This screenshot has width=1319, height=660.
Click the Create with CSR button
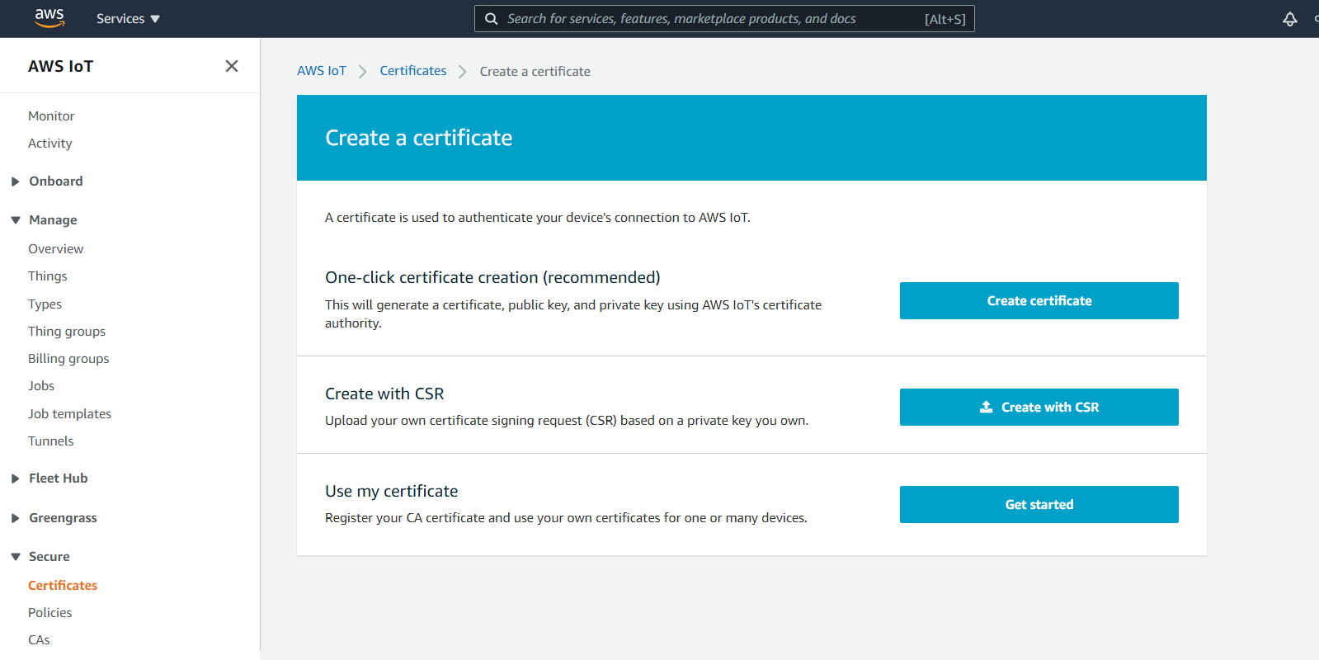[1039, 408]
